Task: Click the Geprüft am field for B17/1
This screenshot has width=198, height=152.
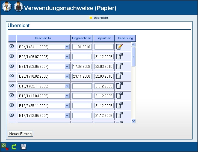Action: click(104, 116)
